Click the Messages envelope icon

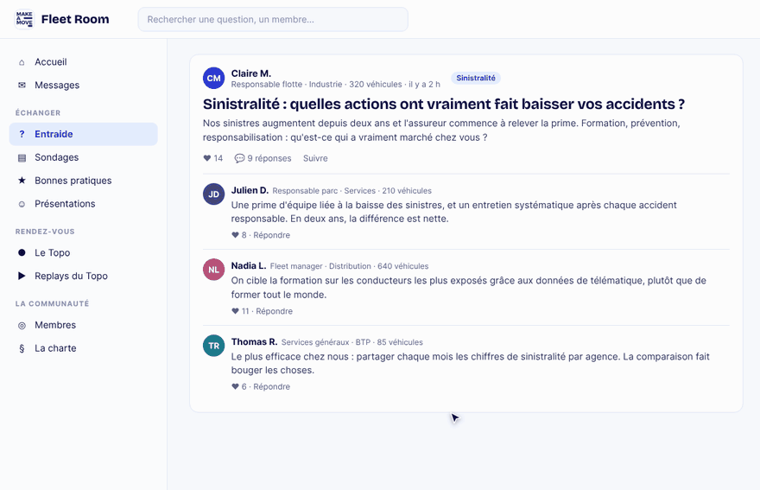click(x=22, y=86)
